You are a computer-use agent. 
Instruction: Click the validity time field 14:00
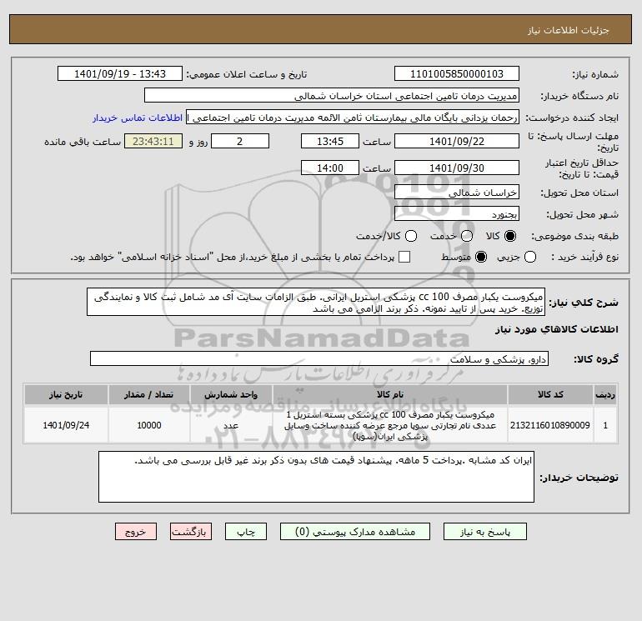click(x=330, y=168)
